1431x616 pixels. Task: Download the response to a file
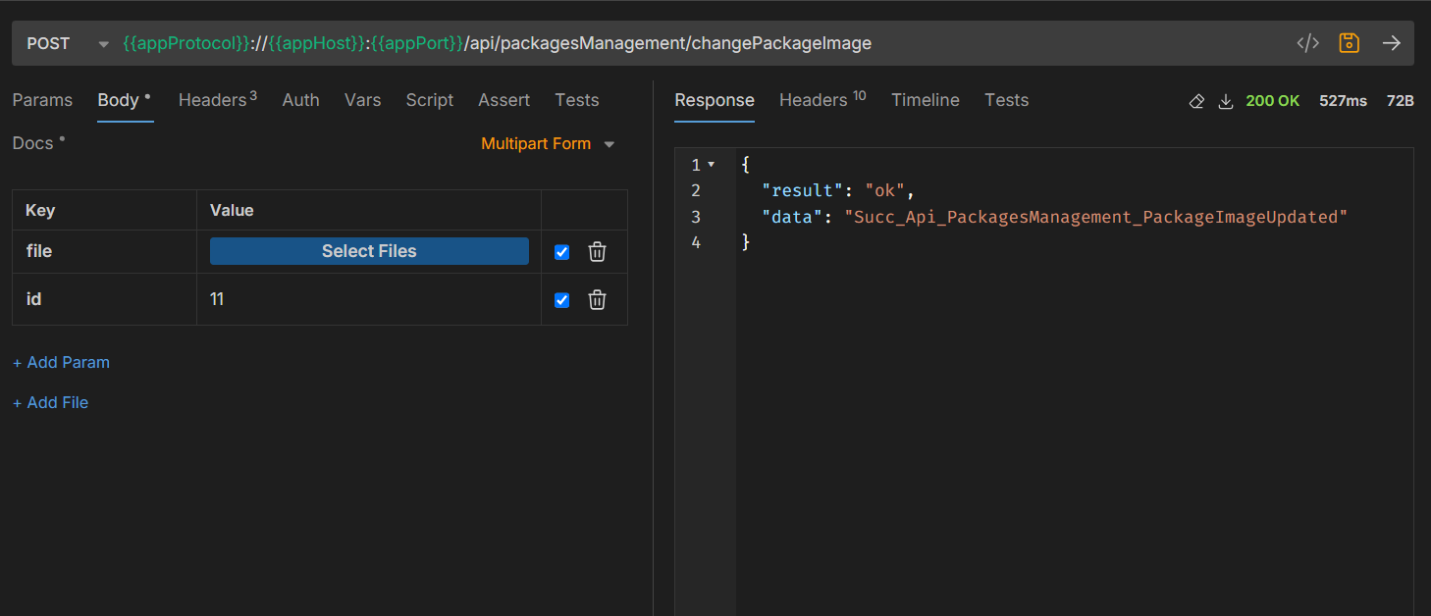pyautogui.click(x=1225, y=101)
